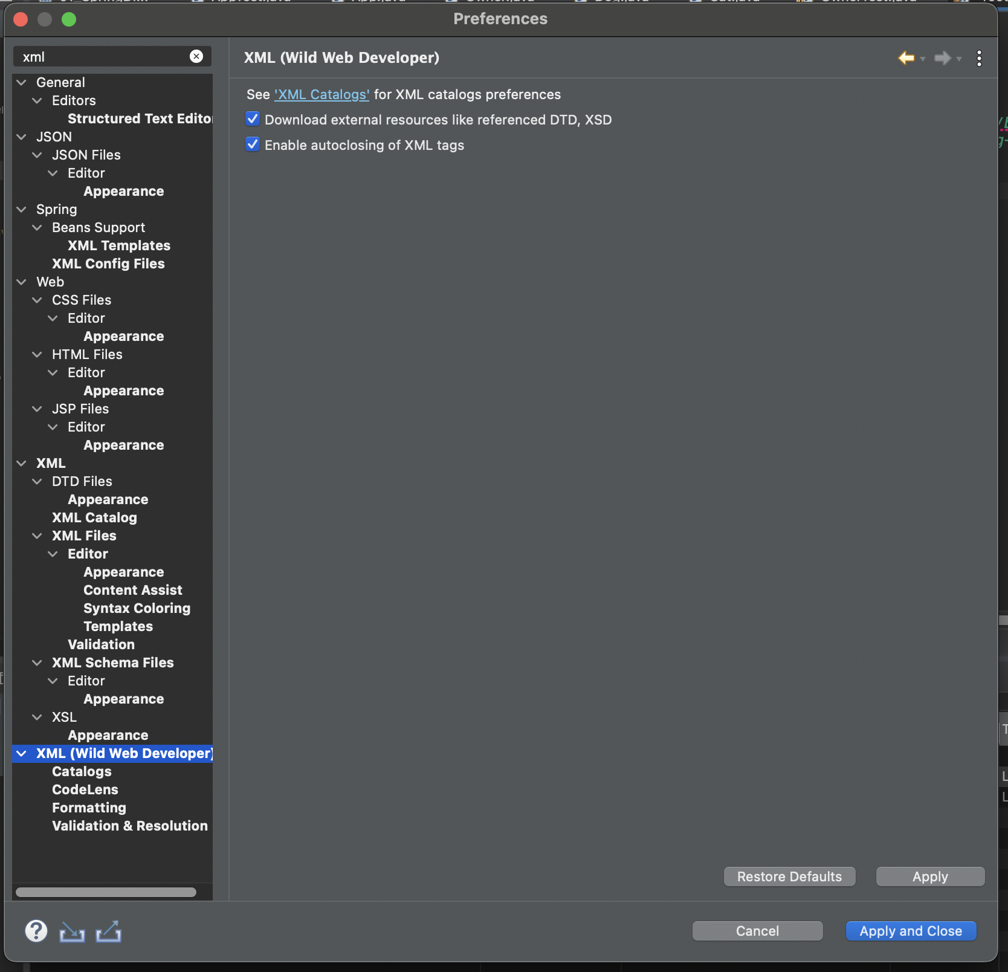The height and width of the screenshot is (972, 1008).
Task: Select the CSS Files tree item
Action: [82, 300]
